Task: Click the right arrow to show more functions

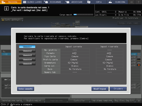Action: pyautogui.click(x=139, y=101)
